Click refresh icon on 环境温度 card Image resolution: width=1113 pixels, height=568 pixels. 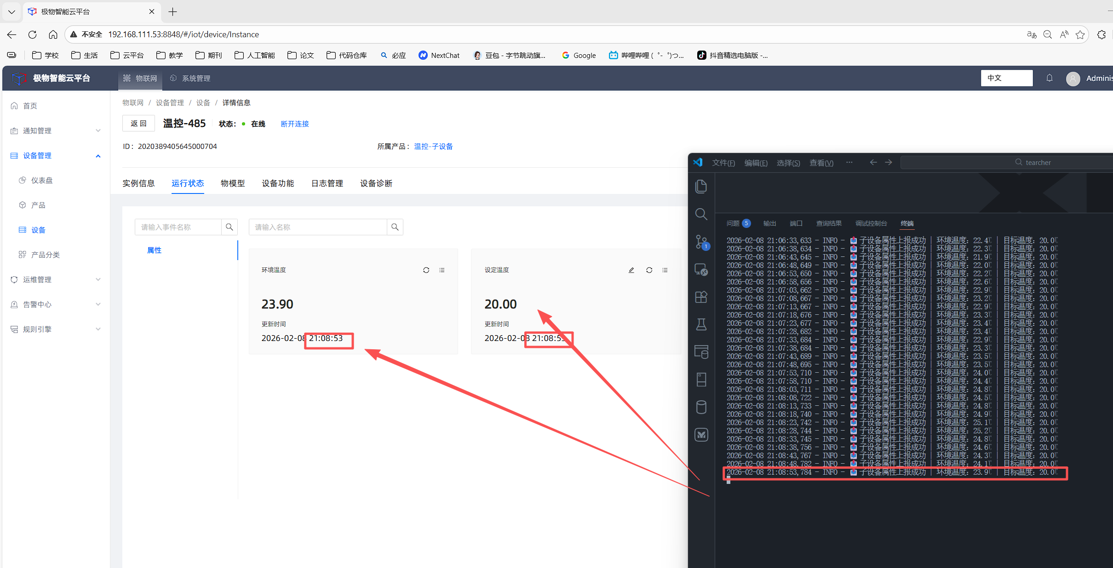426,270
